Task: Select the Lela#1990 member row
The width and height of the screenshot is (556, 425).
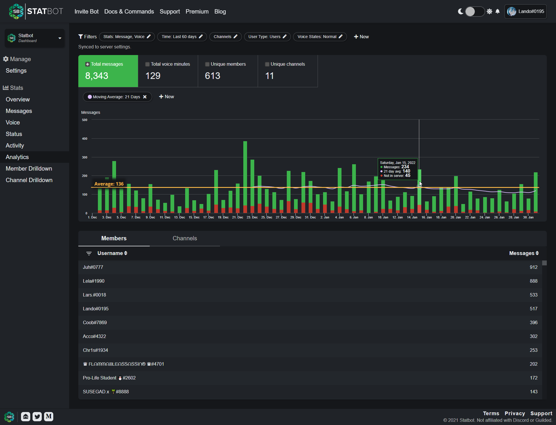Action: tap(310, 281)
